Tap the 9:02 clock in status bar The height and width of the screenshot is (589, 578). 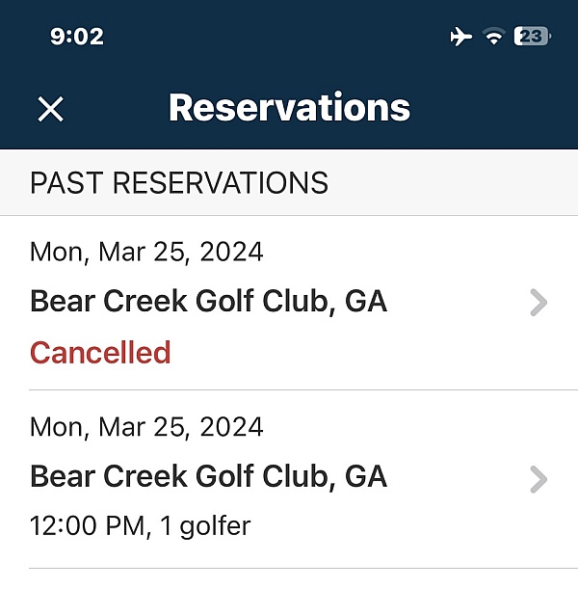pos(76,37)
